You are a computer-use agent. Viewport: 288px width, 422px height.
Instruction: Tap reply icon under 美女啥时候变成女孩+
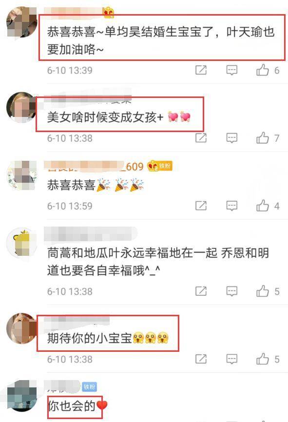[x=231, y=138]
